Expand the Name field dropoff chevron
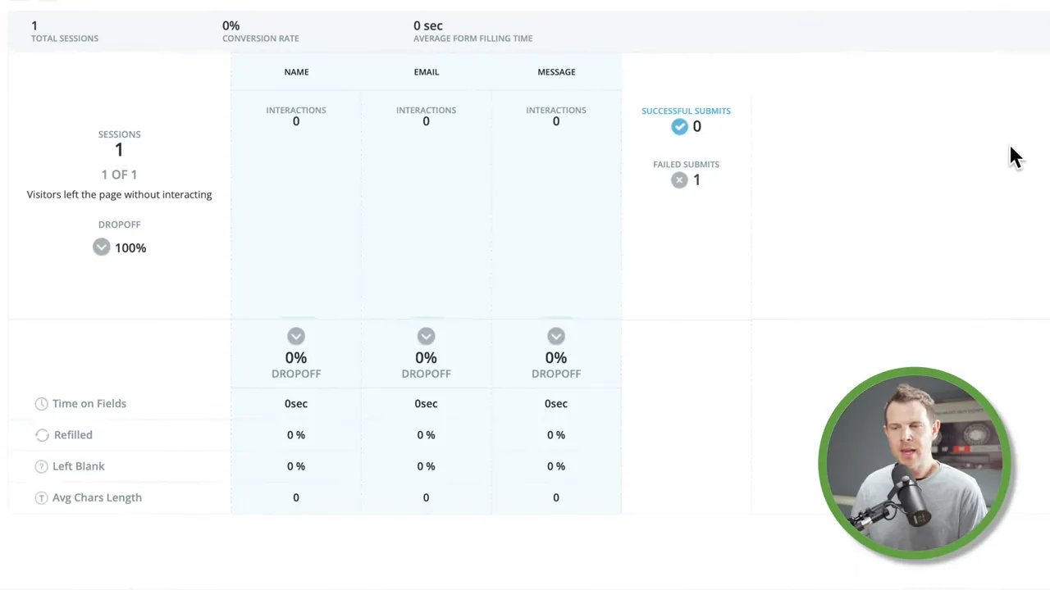The height and width of the screenshot is (590, 1050). click(296, 336)
